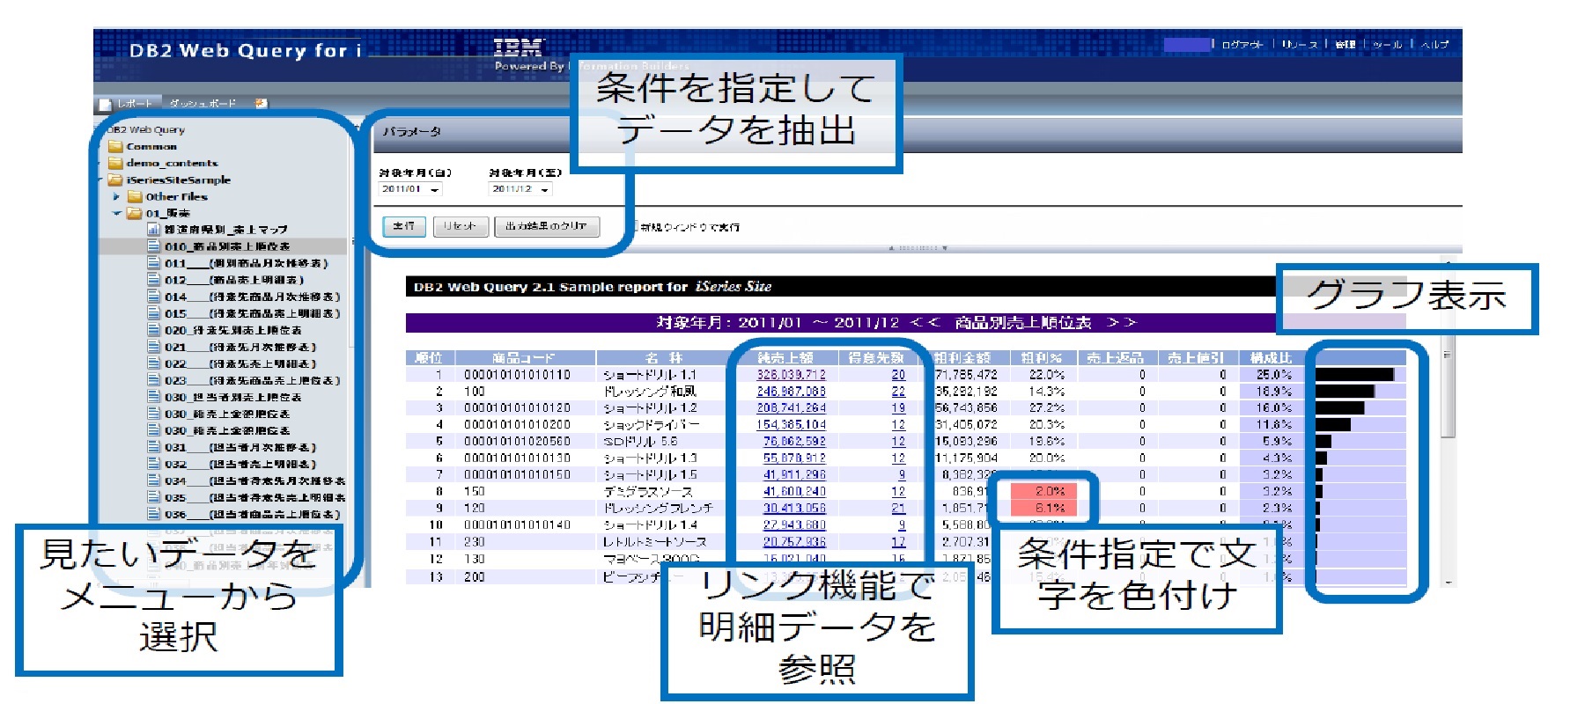Click the star icon beside ダッシュボード tab
Screen dimensions: 1585x704
(x=261, y=104)
